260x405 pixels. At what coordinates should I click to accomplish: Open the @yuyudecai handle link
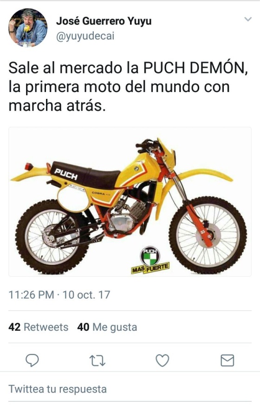[85, 36]
